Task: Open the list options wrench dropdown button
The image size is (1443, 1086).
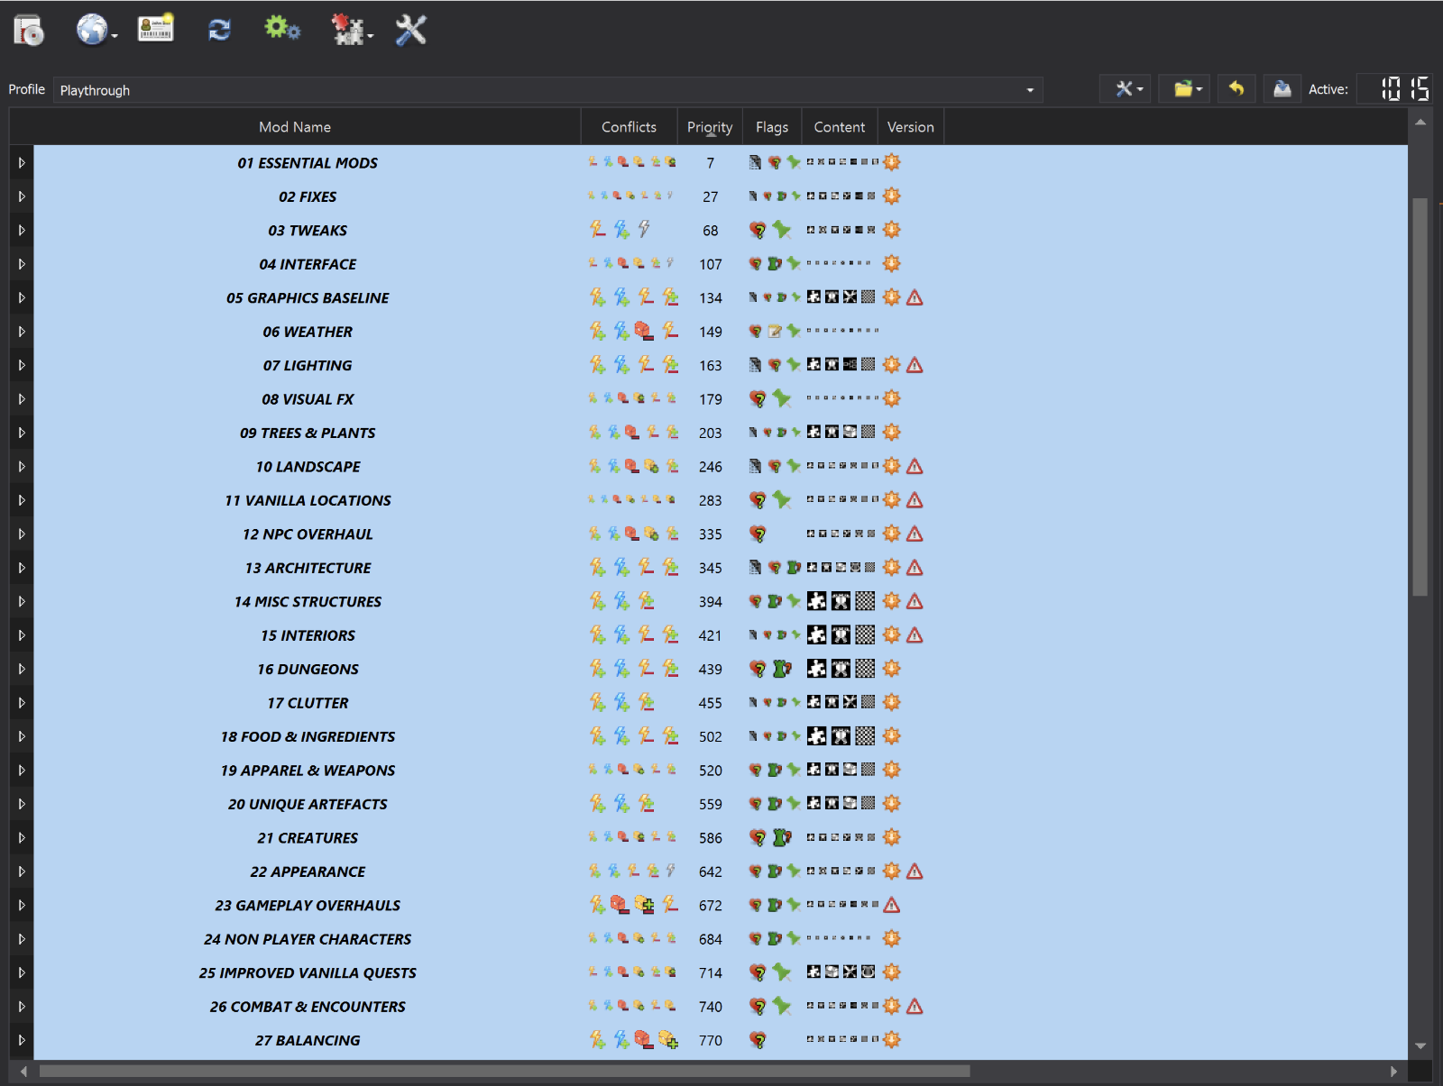Action: [x=1125, y=88]
